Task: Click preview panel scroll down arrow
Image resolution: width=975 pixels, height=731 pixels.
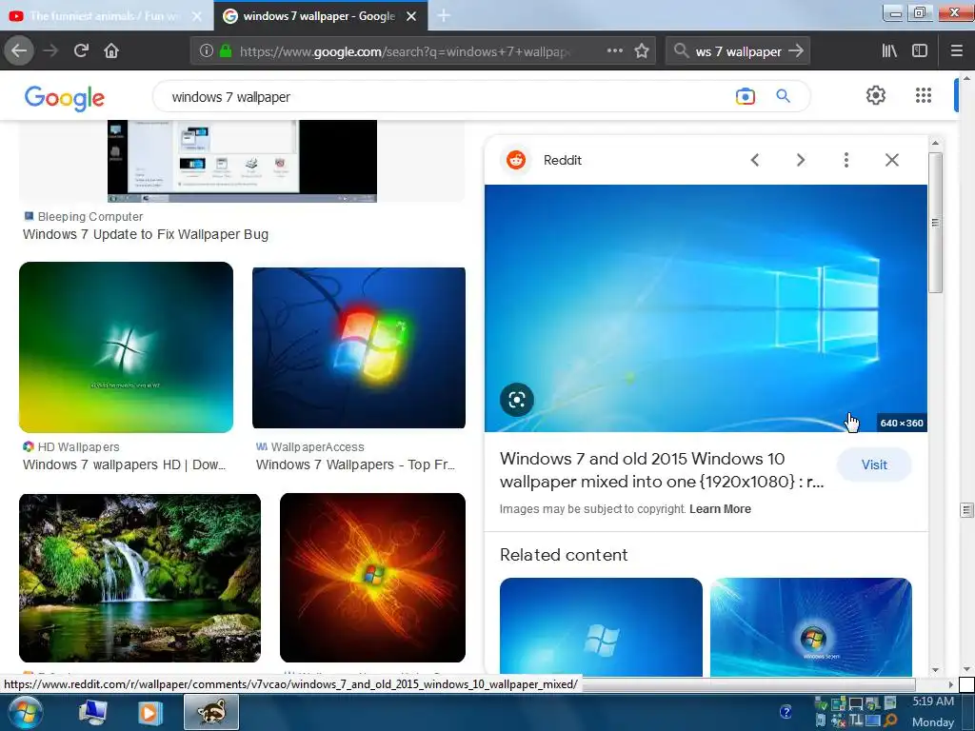Action: coord(935,670)
